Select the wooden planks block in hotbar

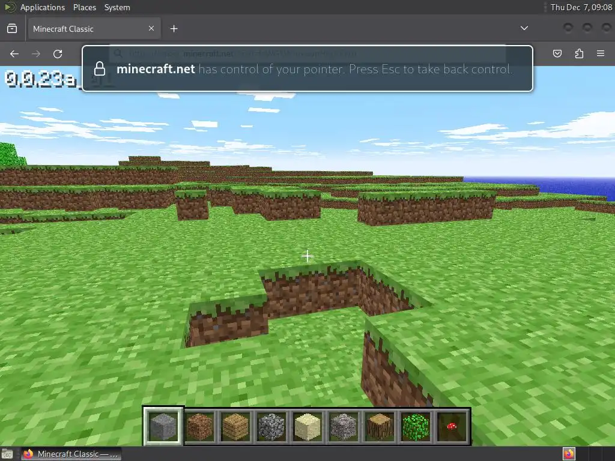tap(235, 426)
